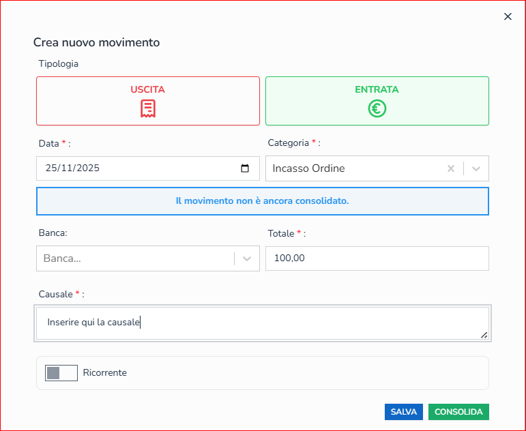This screenshot has width=526, height=431.
Task: Clear the selected Categoria with the X icon
Action: click(450, 168)
